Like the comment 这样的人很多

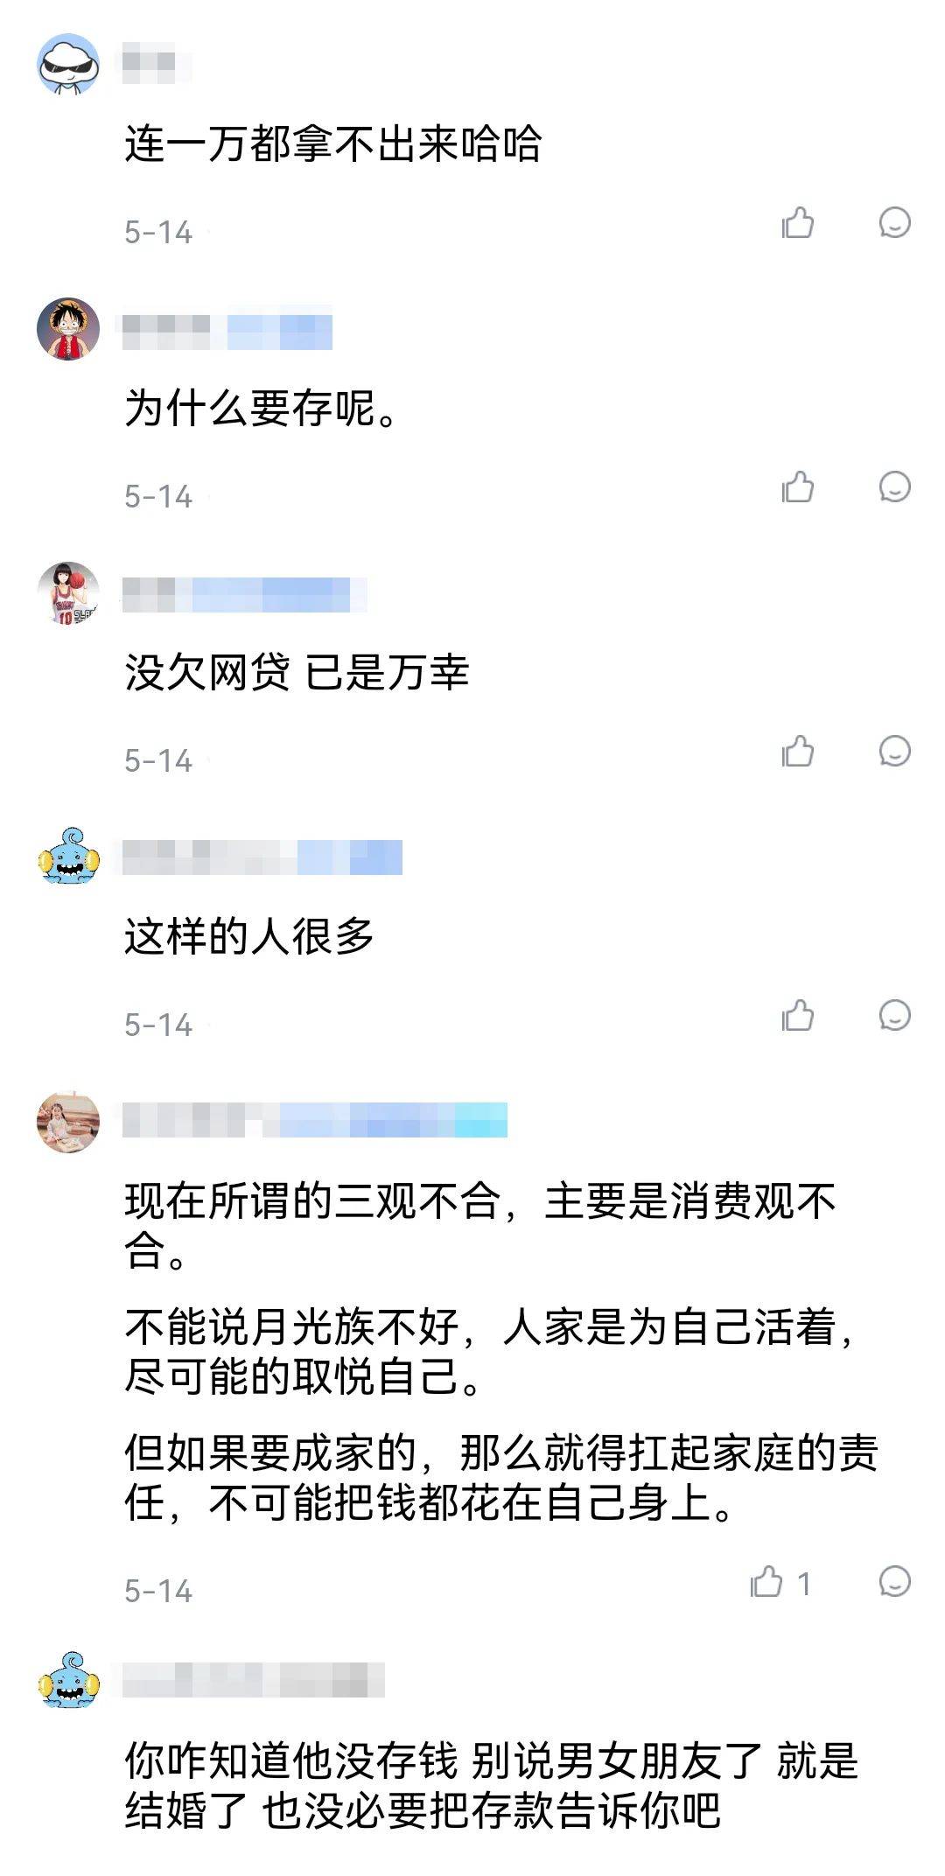coord(798,1016)
